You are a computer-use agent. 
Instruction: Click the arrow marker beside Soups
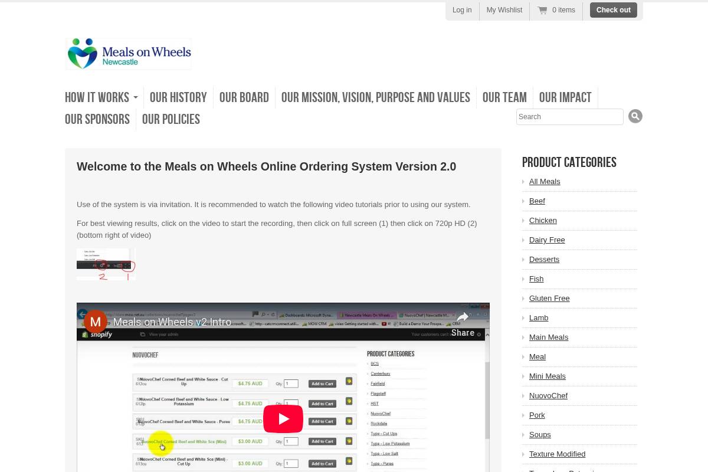click(524, 435)
